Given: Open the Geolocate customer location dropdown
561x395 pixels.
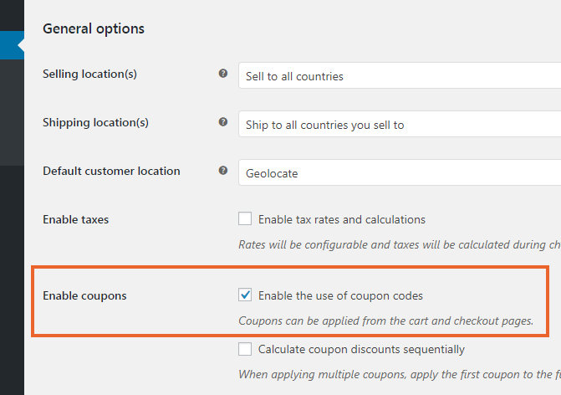Looking at the screenshot, I should pyautogui.click(x=400, y=172).
